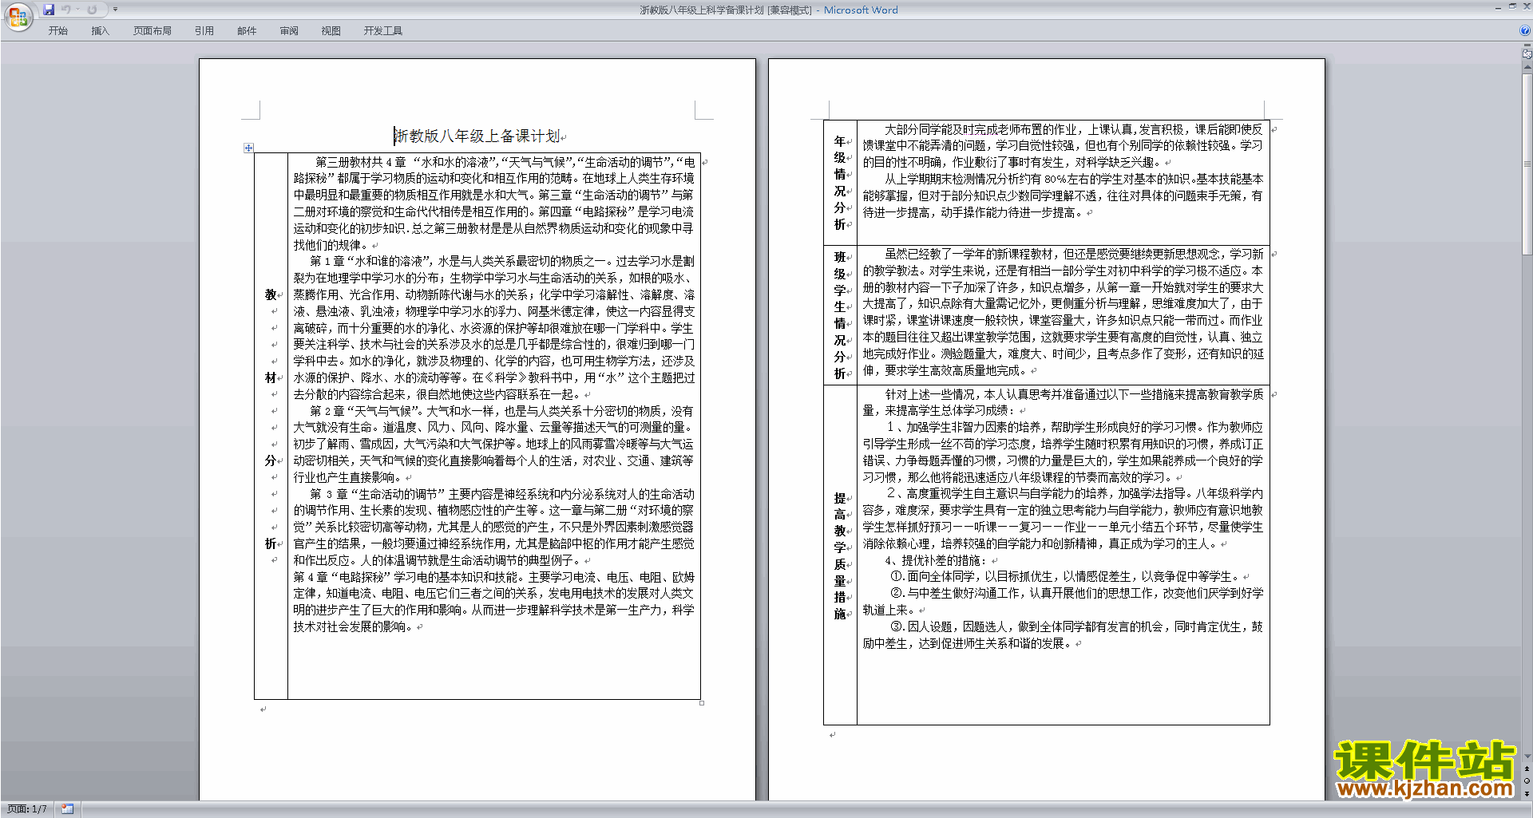
Task: Click the paragraph starting 第1章“水和谁的溶液”
Action: coord(493,328)
